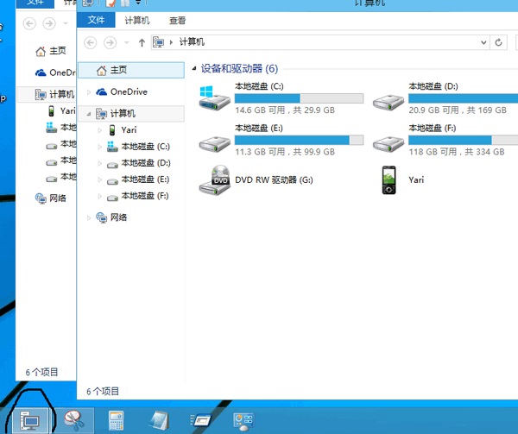Select 本地磁盘 (F:) in navigation tree
Screen dimensions: 518x434
pyautogui.click(x=145, y=196)
